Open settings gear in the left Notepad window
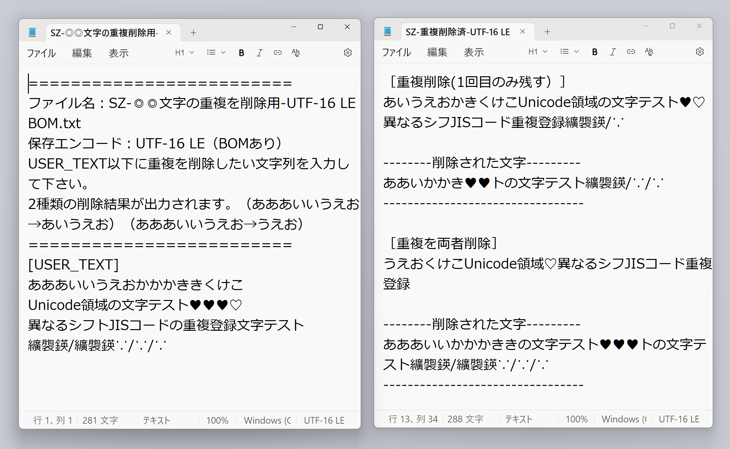730x449 pixels. pos(348,53)
